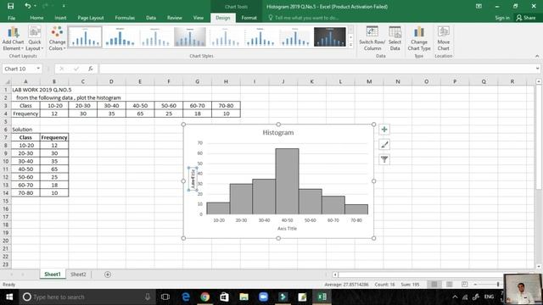Click Switch Row/Column button
The image size is (543, 305).
pos(372,39)
